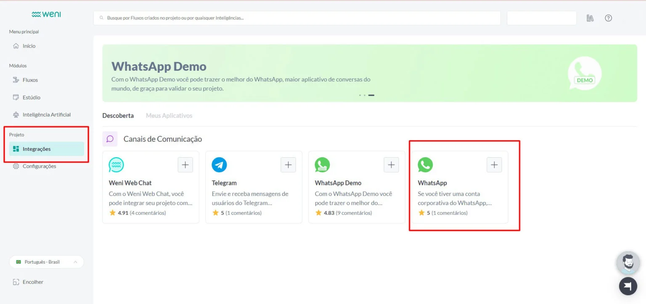Viewport: 646px width, 304px height.
Task: Click the Brazil flag icon
Action: pyautogui.click(x=18, y=262)
